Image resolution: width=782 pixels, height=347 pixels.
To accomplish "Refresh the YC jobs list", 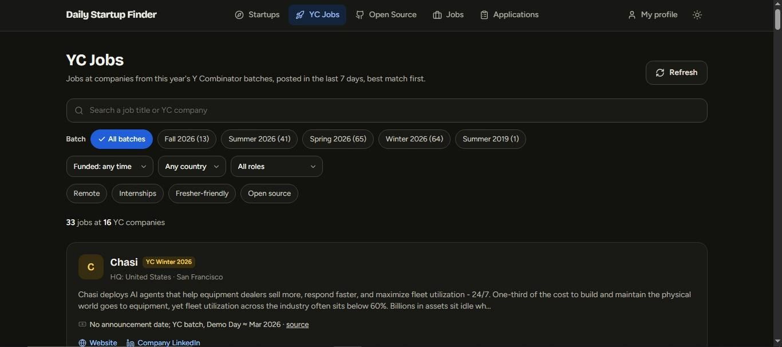I will (x=676, y=73).
